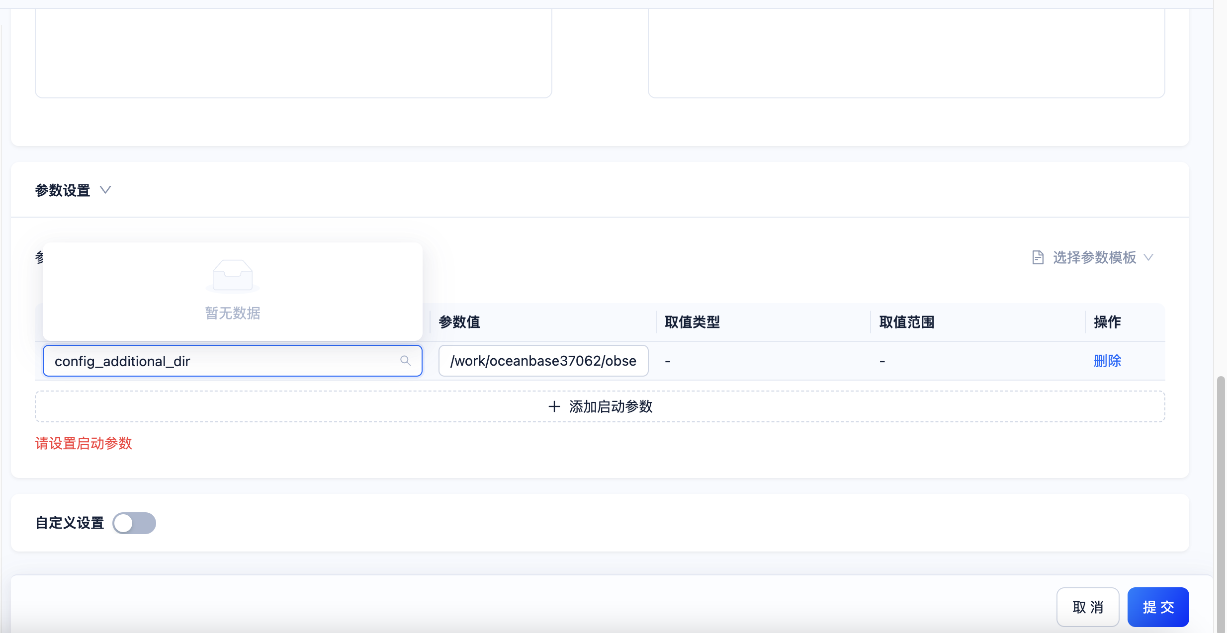
Task: Click the 取值范围 column header
Action: [x=907, y=322]
